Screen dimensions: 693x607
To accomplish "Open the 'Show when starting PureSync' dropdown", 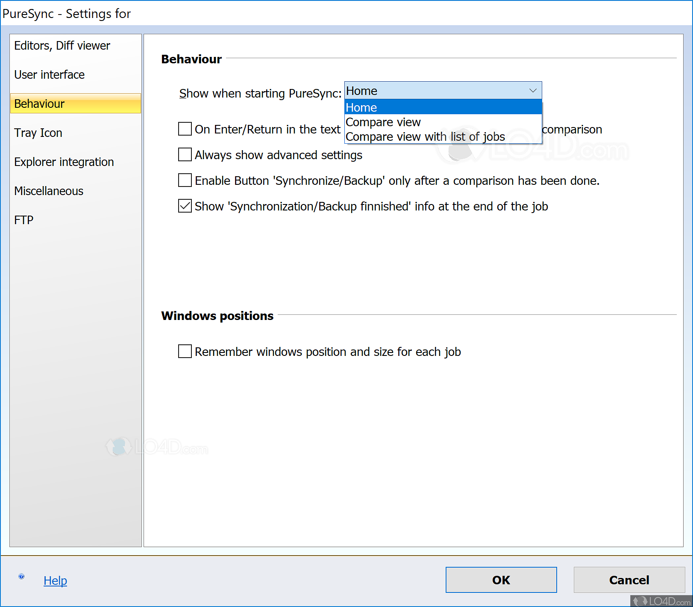I will (532, 90).
